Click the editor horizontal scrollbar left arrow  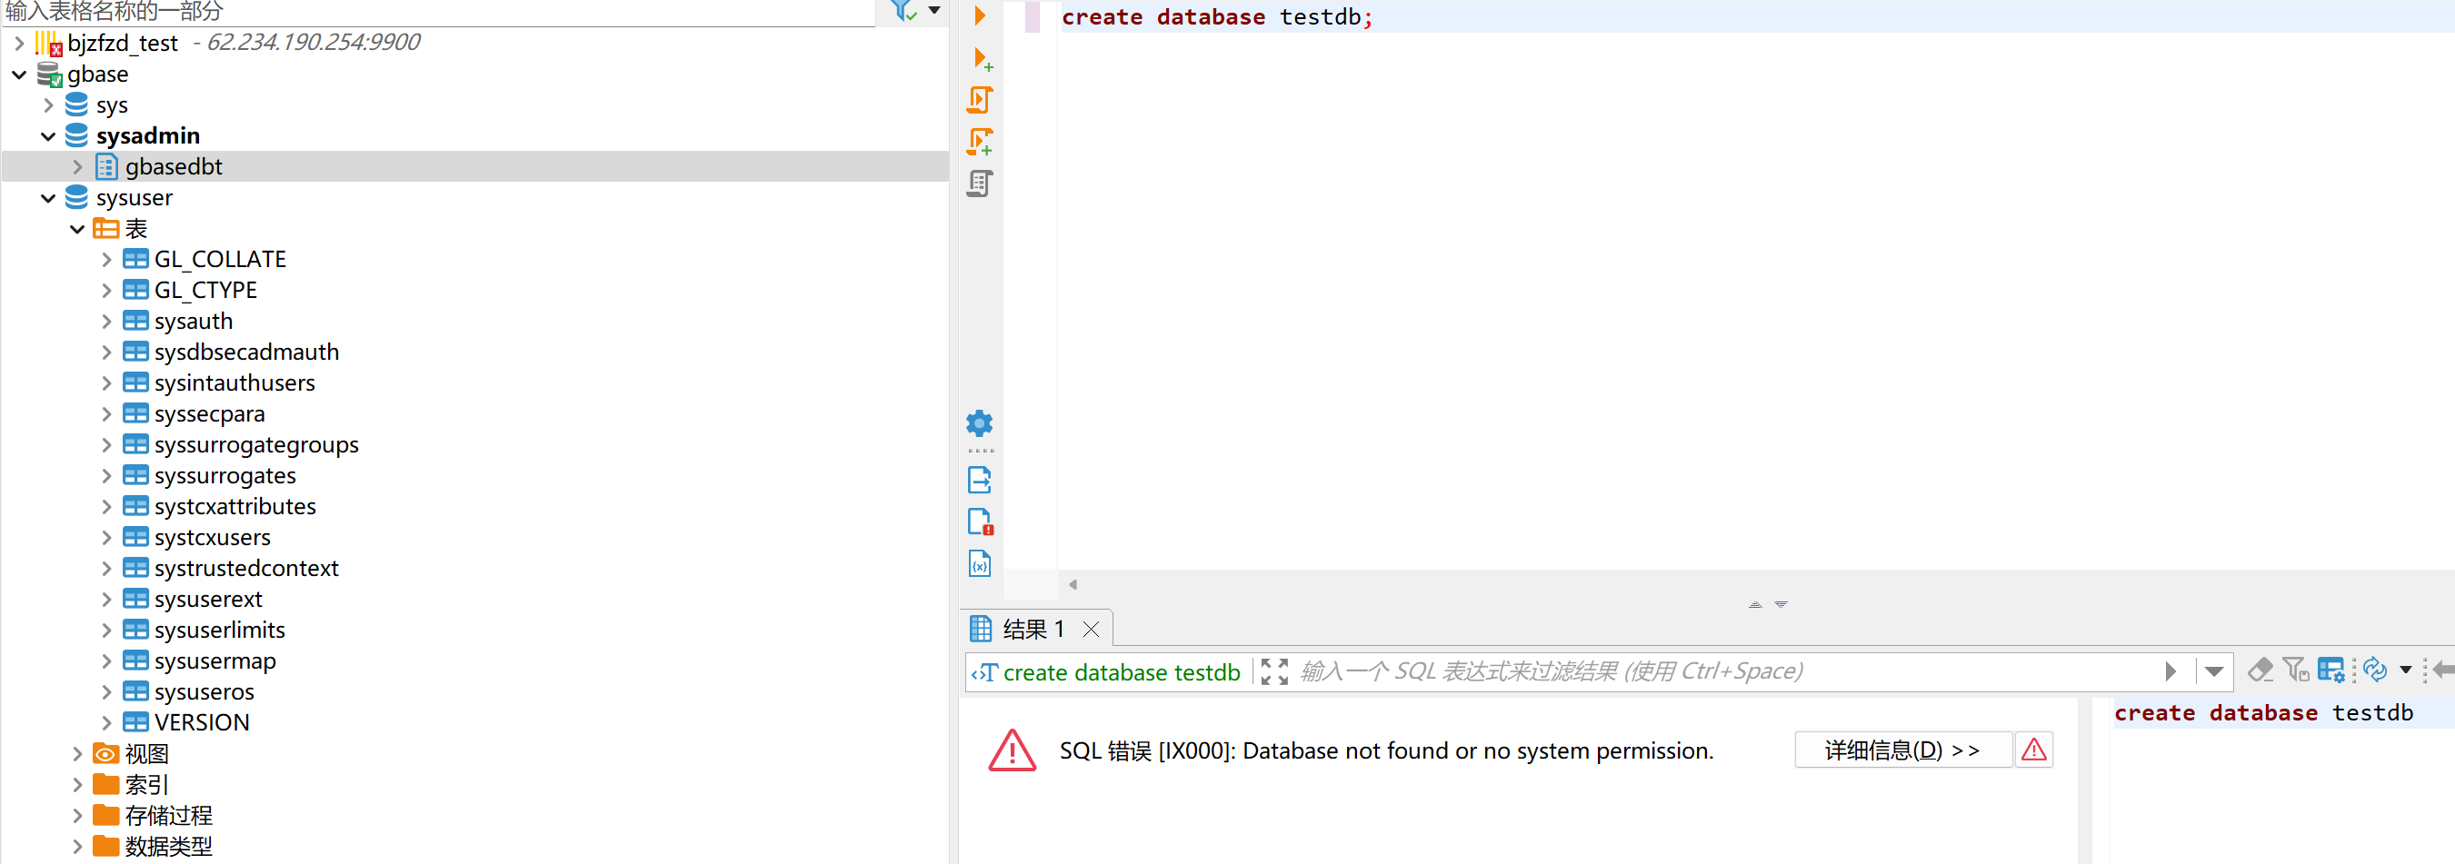click(1073, 585)
